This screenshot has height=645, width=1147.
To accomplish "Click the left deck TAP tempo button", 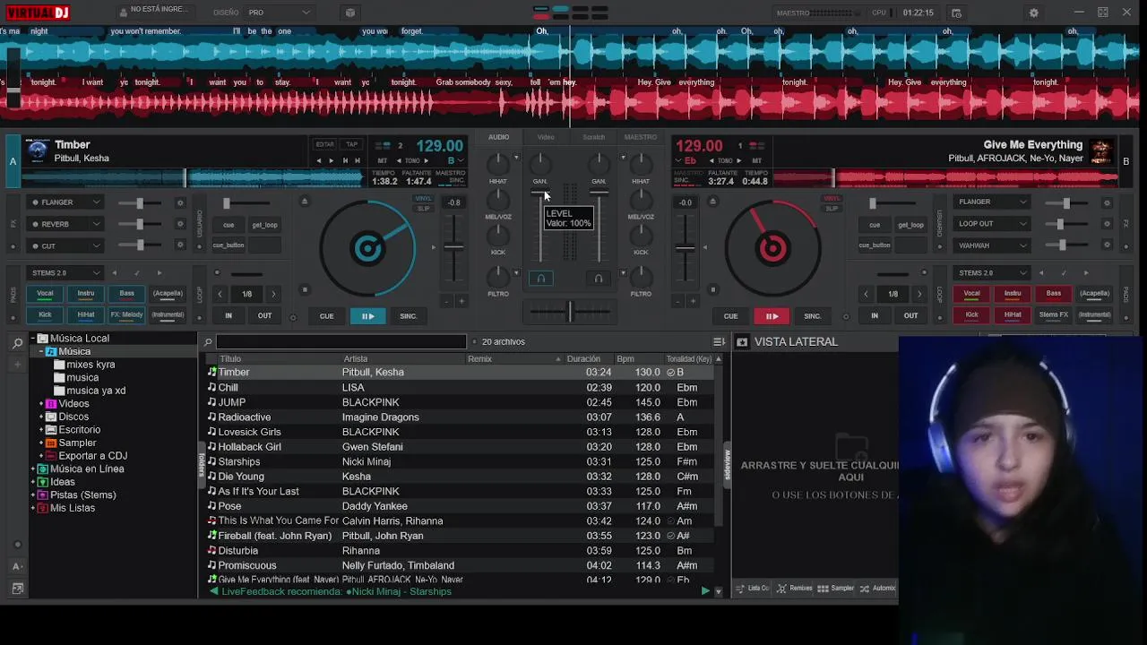I will (x=352, y=144).
